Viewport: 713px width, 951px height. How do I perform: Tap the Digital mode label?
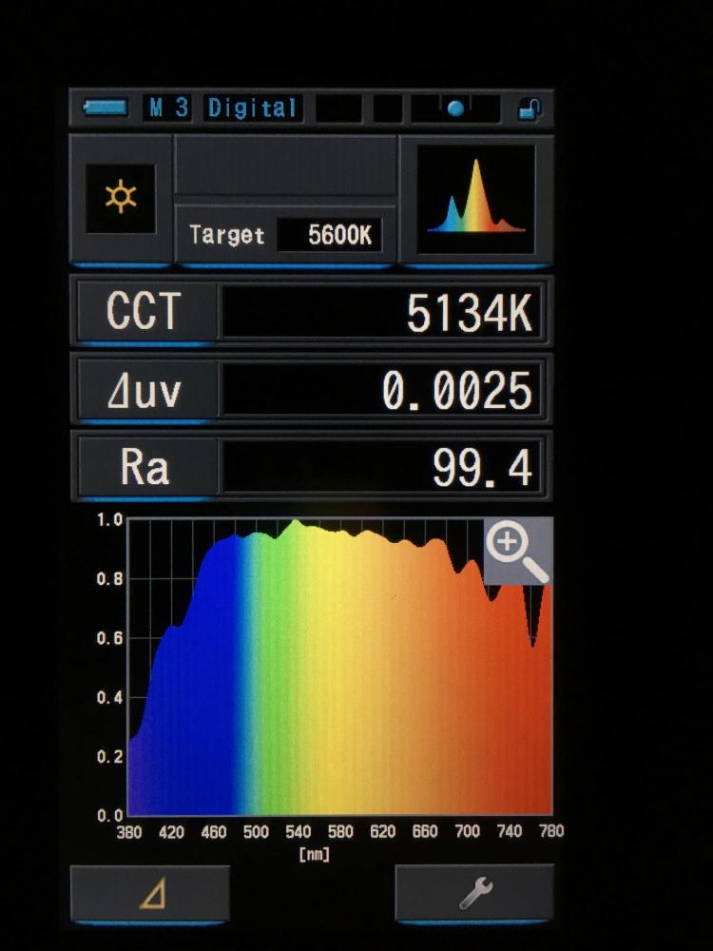coord(252,108)
